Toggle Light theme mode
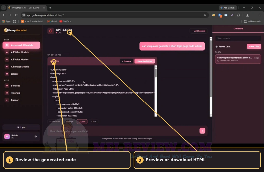This screenshot has height=172, width=264. pyautogui.click(x=21, y=127)
